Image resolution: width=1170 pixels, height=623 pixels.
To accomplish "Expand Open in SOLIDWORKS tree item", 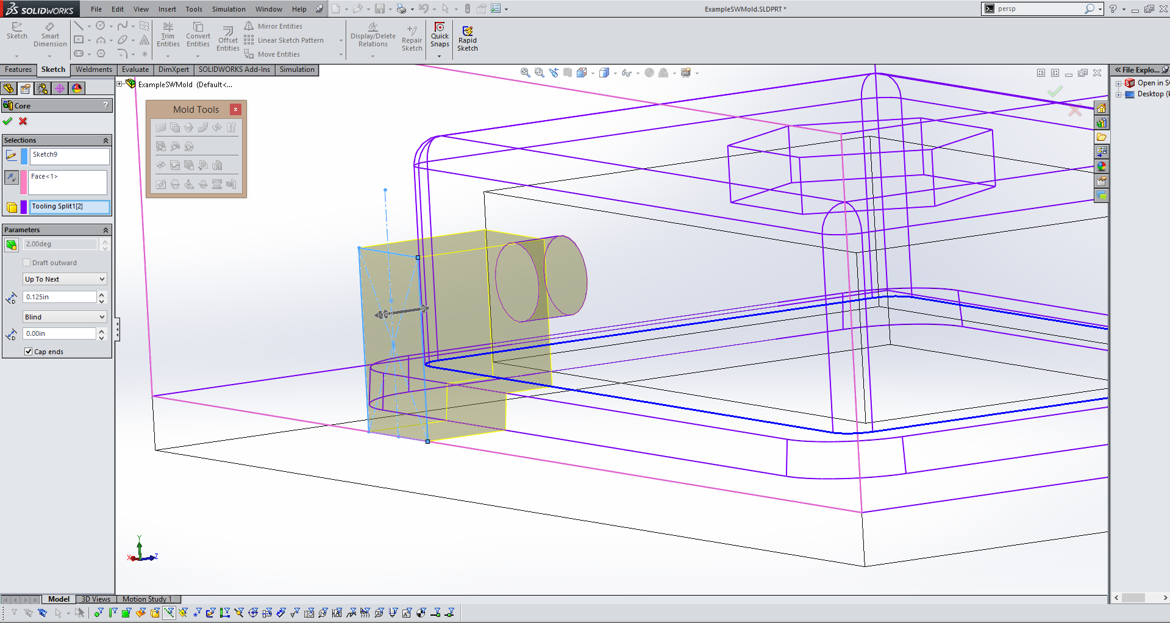I will 1119,83.
